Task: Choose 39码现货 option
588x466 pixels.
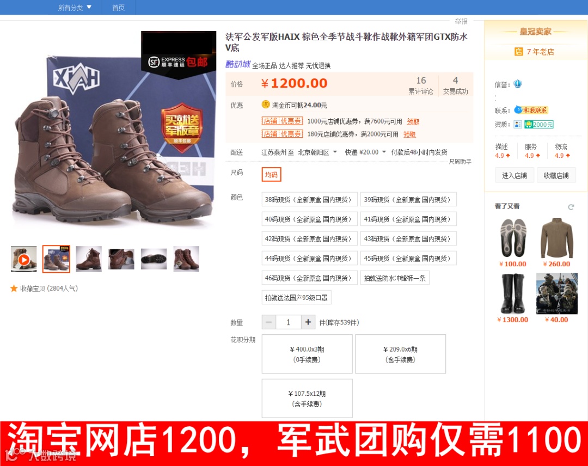Action: (408, 199)
